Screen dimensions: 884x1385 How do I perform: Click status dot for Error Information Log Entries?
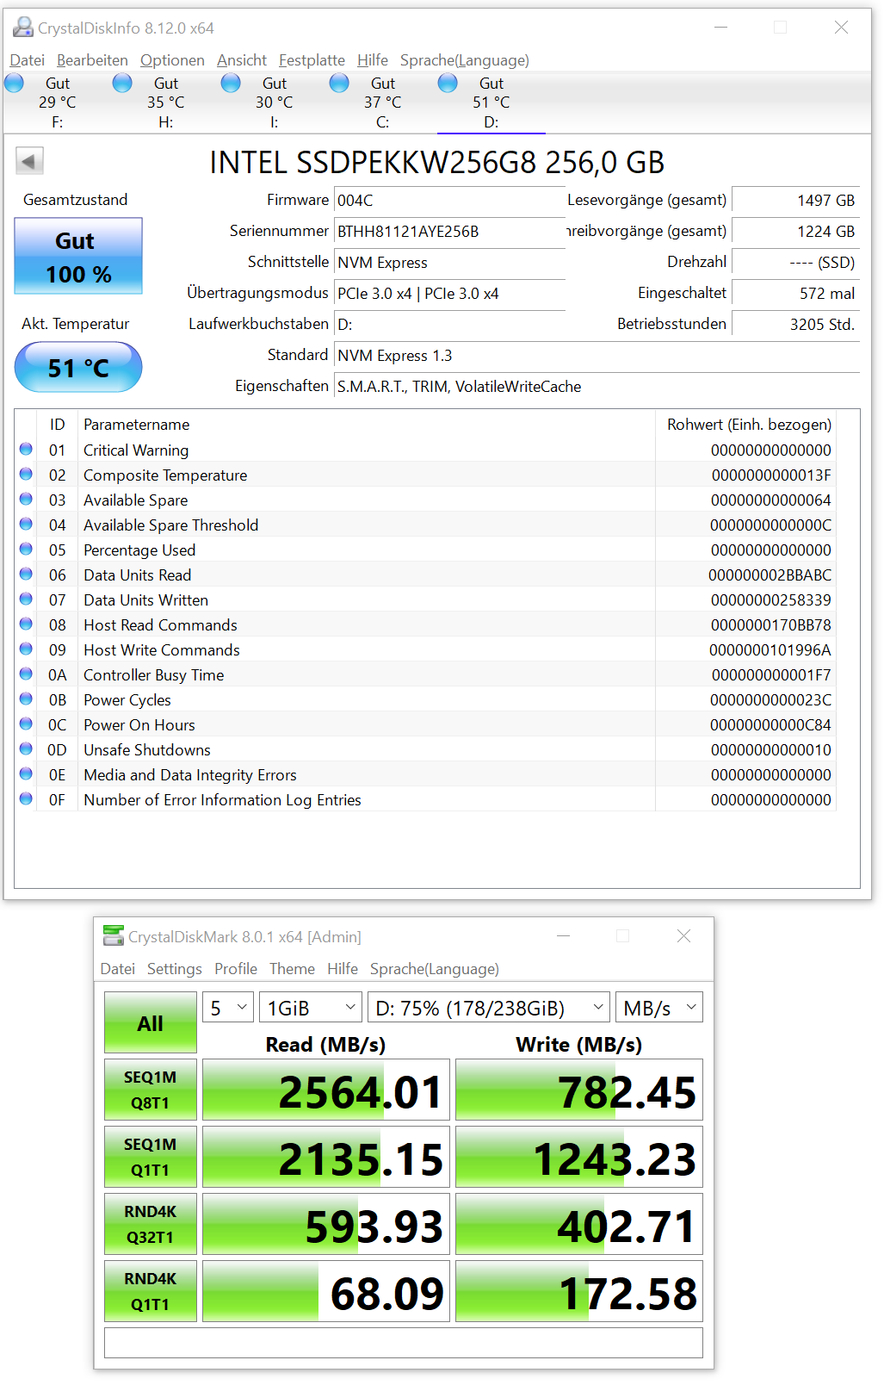click(x=26, y=798)
